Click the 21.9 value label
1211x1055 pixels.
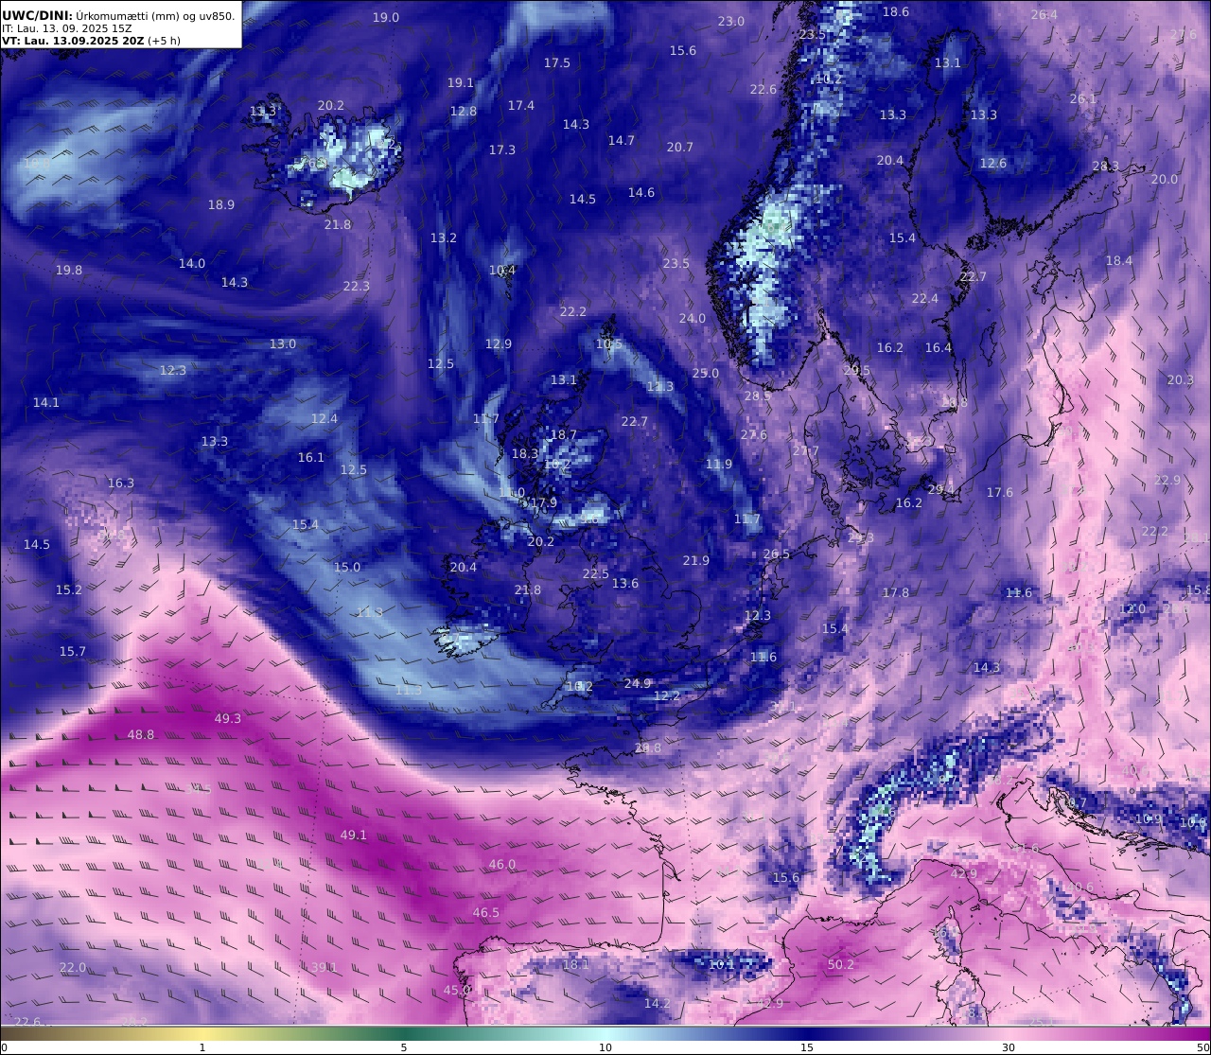695,561
